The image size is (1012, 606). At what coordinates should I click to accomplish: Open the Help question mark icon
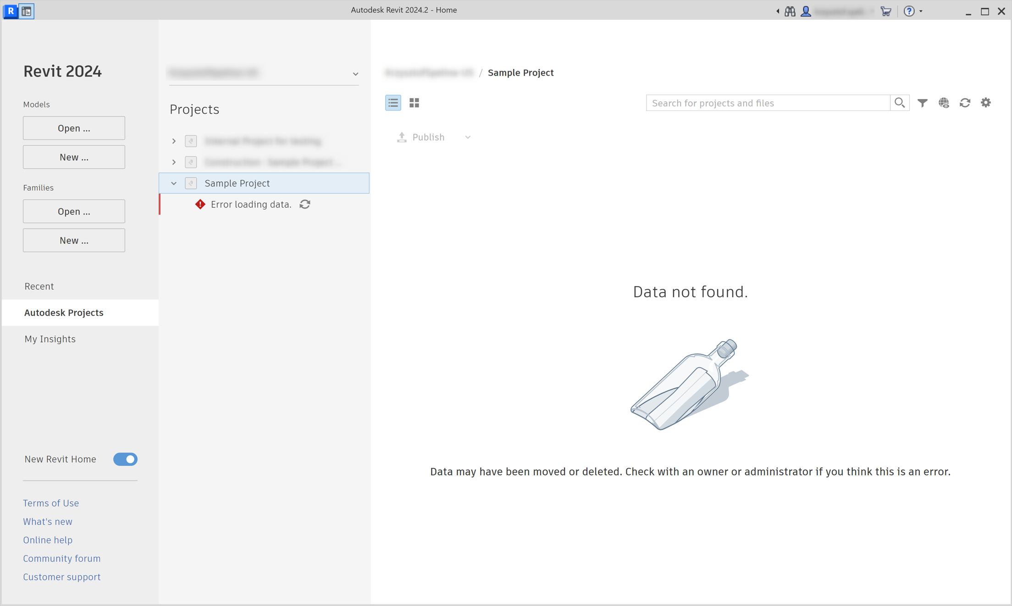pyautogui.click(x=909, y=11)
